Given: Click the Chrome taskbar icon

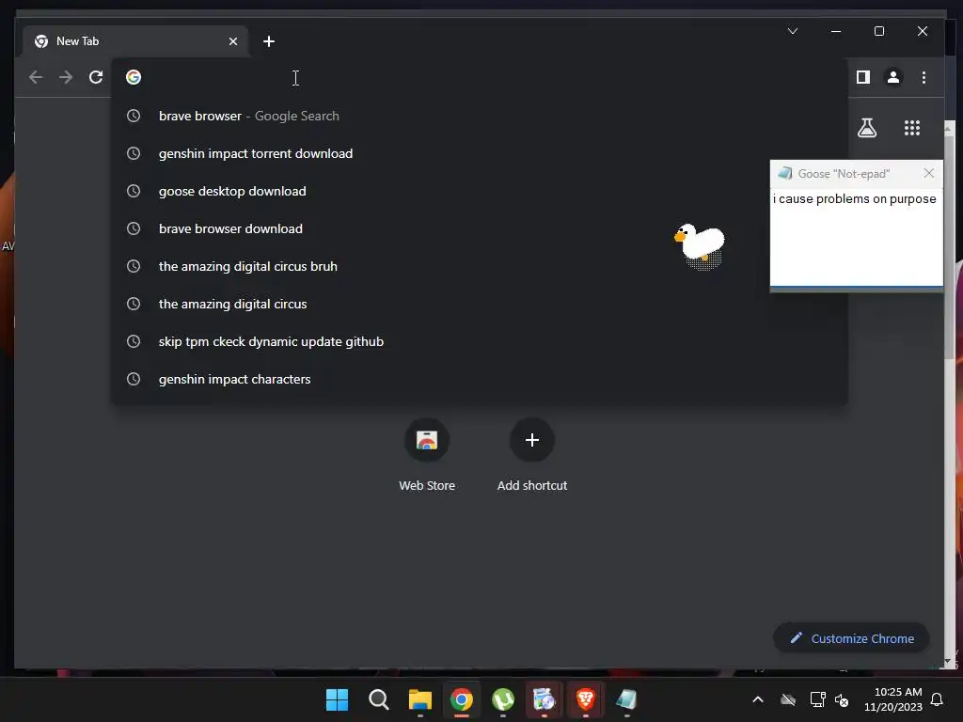Looking at the screenshot, I should (x=461, y=699).
